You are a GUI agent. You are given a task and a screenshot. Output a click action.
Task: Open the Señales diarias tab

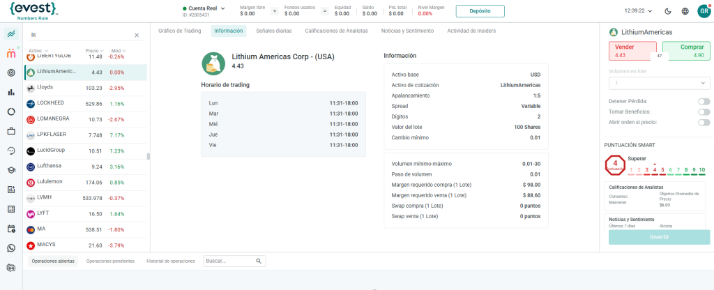coord(273,31)
